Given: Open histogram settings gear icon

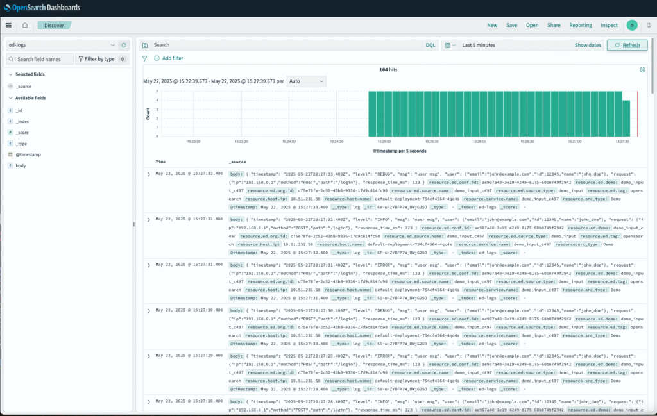Looking at the screenshot, I should (x=642, y=69).
